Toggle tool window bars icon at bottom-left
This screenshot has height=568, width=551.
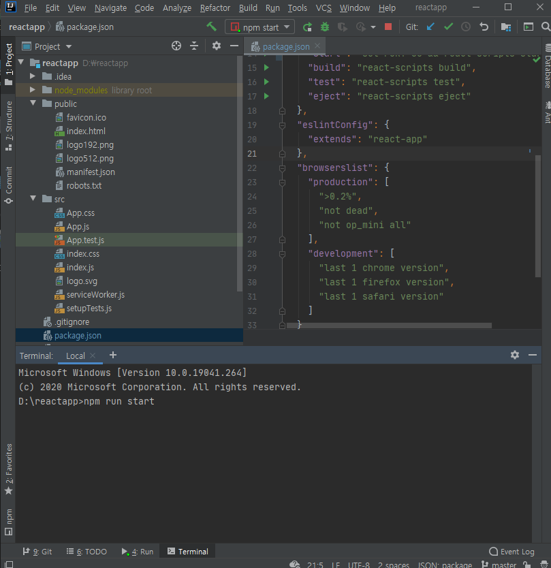pos(9,565)
